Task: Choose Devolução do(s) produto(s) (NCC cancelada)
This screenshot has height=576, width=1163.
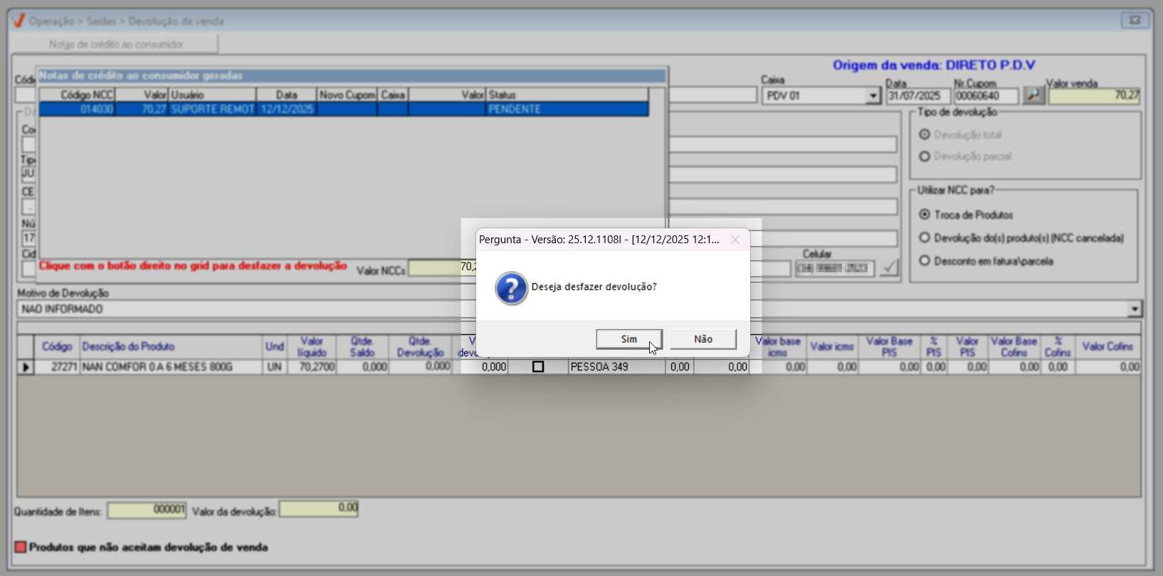Action: (x=925, y=238)
